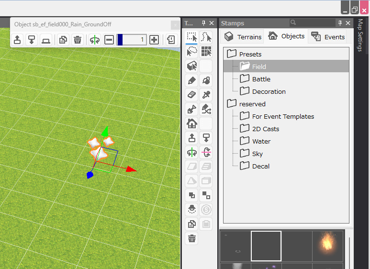Select the Field folder
This screenshot has height=269, width=370.
coord(286,67)
